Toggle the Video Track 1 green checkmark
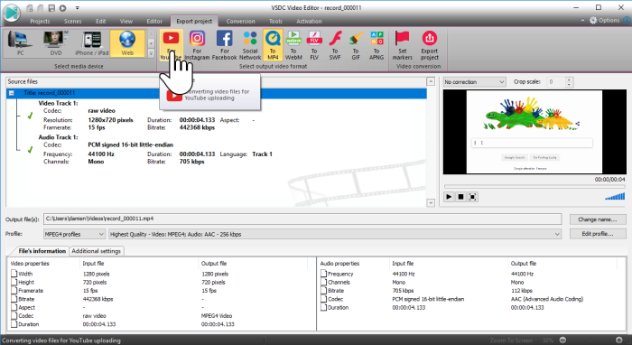This screenshot has width=632, height=345. pos(30,116)
